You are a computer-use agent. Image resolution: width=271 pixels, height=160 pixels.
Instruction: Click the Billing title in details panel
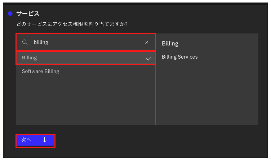pyautogui.click(x=170, y=44)
